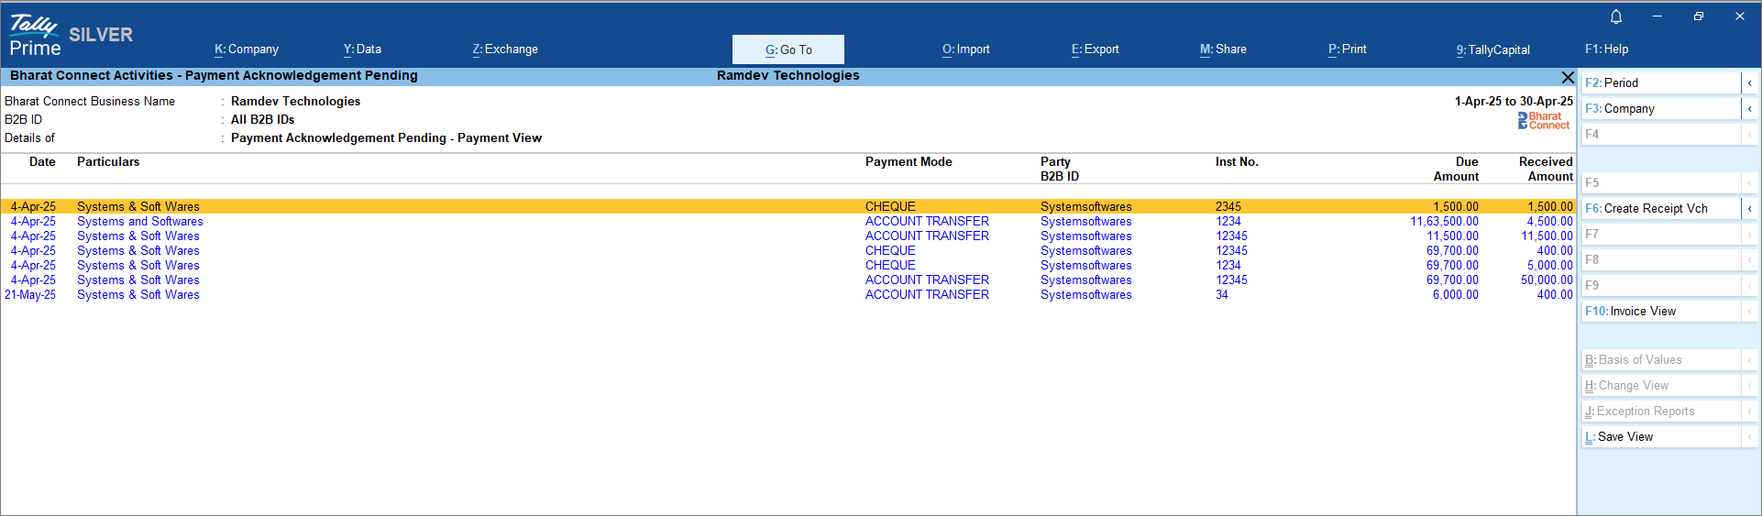Open the TallyCapital menu
The width and height of the screenshot is (1762, 516).
point(1492,49)
